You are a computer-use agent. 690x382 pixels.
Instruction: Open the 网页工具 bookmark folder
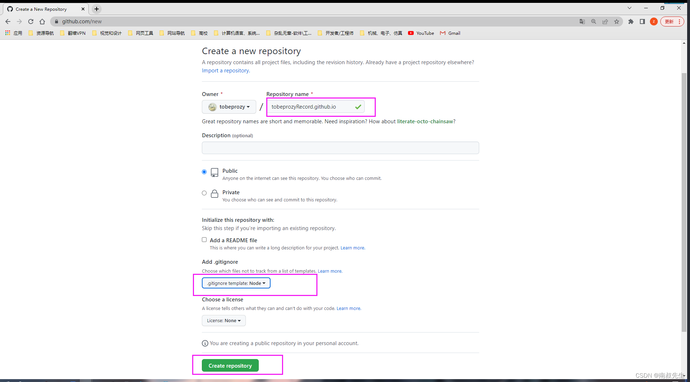click(x=141, y=33)
